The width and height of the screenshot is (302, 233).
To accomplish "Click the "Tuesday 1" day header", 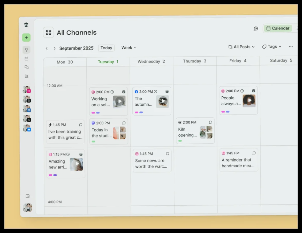I will [108, 62].
